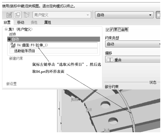The width and height of the screenshot is (164, 136).
Task: Click the arrow icon on the 自动 row
Action: click(x=9, y=39)
